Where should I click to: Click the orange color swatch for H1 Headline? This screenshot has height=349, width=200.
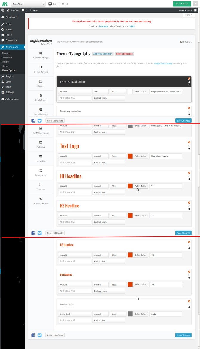click(x=130, y=186)
